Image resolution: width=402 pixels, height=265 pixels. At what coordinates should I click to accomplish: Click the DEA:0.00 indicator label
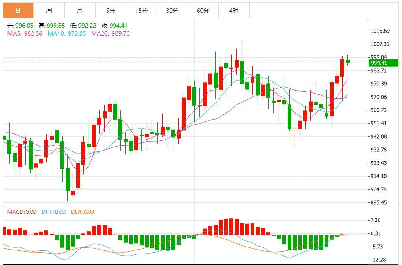(x=82, y=212)
